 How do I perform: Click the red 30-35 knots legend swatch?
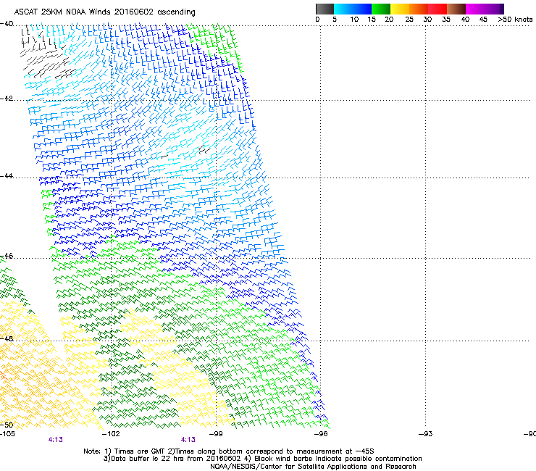tap(437, 9)
